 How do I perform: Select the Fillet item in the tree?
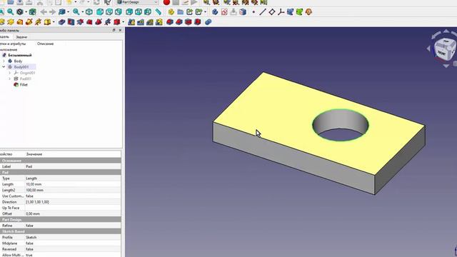tap(24, 84)
